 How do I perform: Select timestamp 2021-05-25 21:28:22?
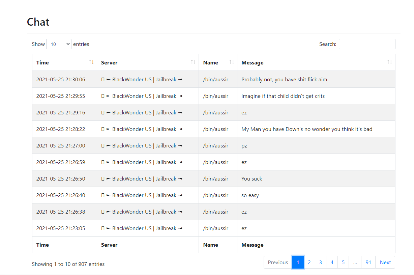coord(61,129)
